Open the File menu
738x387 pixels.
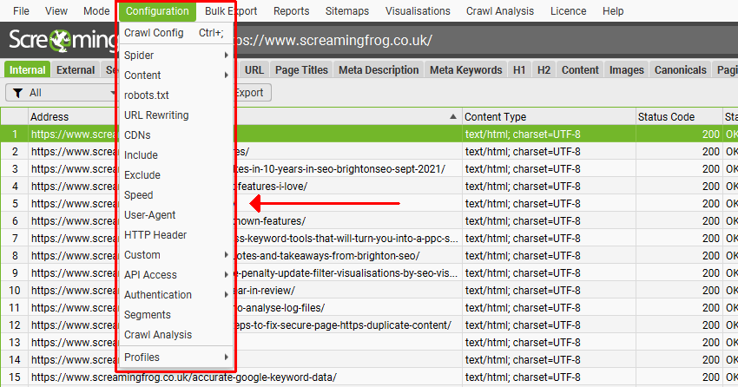21,10
